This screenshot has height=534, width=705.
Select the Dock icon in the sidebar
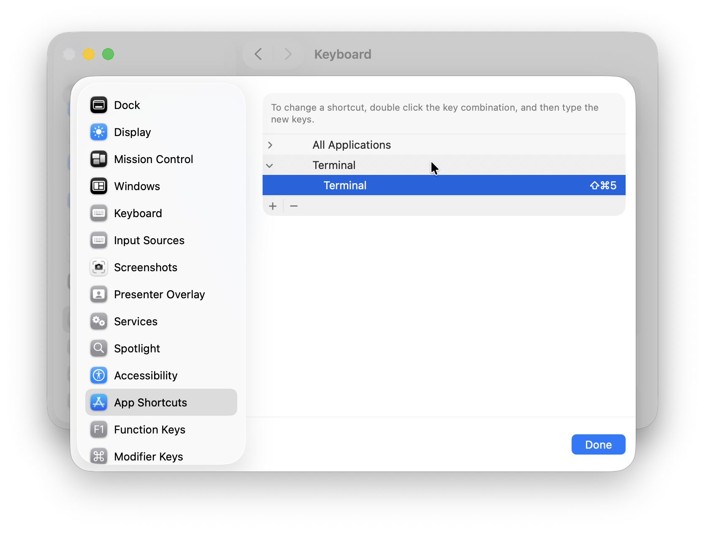point(99,105)
